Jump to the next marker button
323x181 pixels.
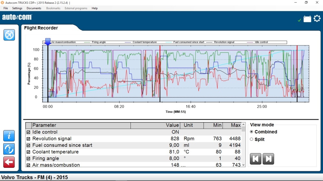(x=268, y=159)
